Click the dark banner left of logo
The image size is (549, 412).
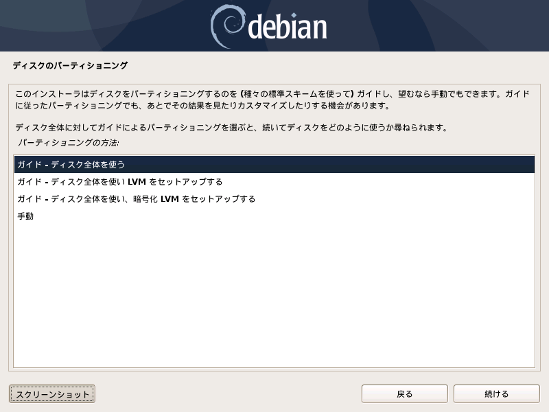105,26
